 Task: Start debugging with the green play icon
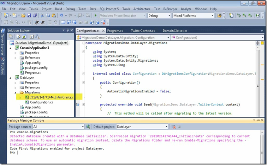pos(95,16)
